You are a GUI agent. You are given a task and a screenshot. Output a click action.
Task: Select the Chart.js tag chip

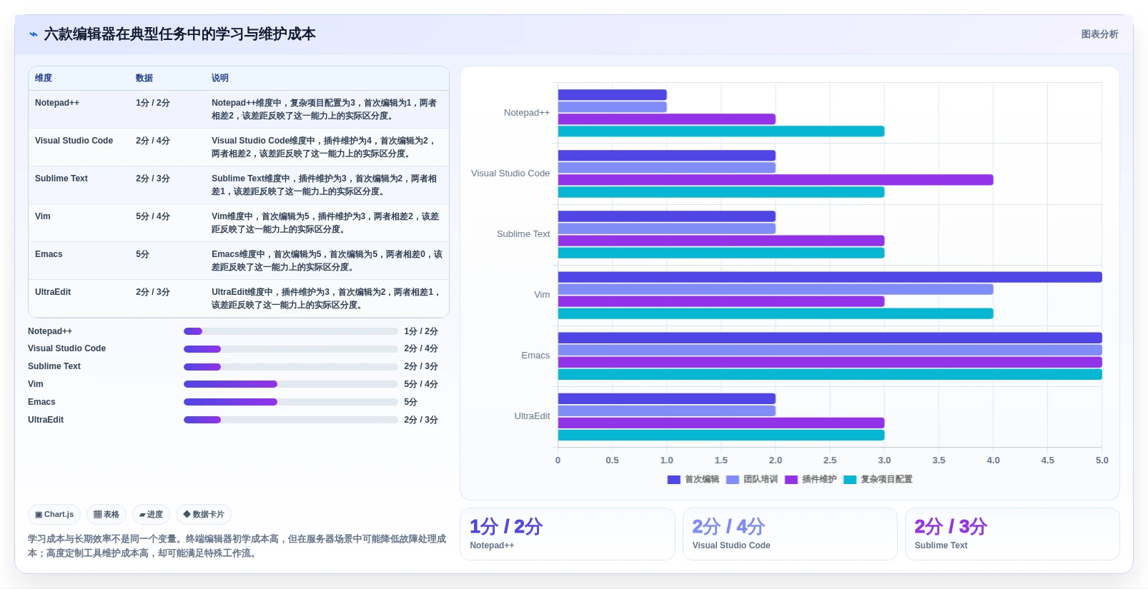54,514
